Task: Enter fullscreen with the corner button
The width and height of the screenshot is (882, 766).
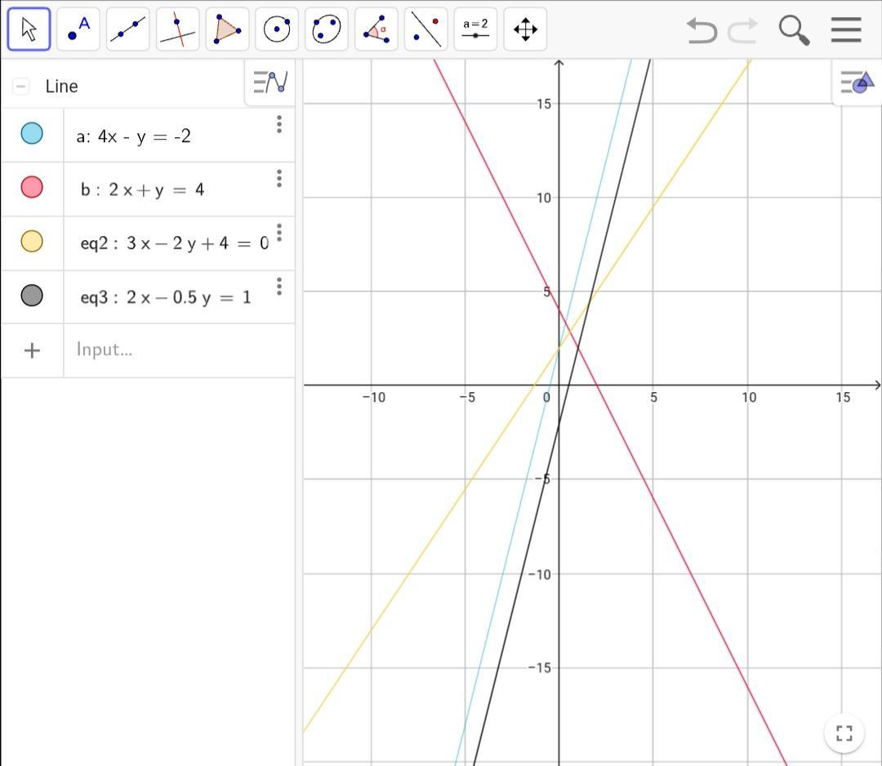Action: pyautogui.click(x=844, y=733)
